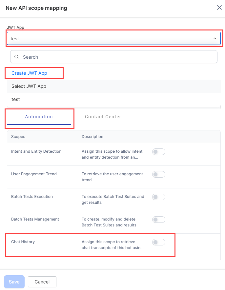Choose the Select JWT App option
This screenshot has width=225, height=290.
click(29, 86)
